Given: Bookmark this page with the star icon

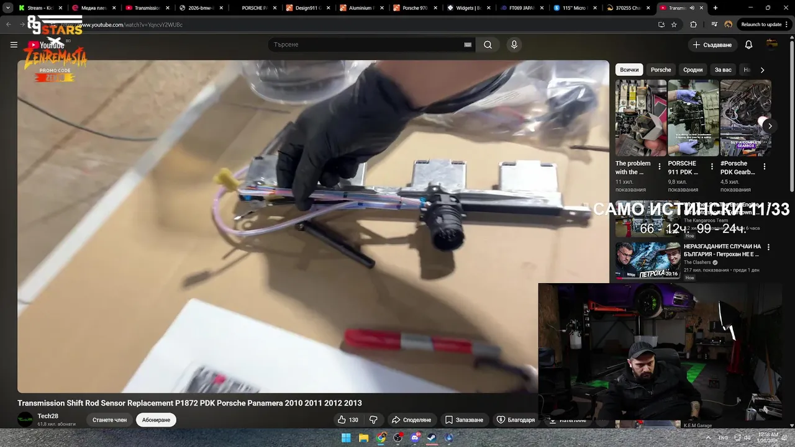Looking at the screenshot, I should [674, 24].
